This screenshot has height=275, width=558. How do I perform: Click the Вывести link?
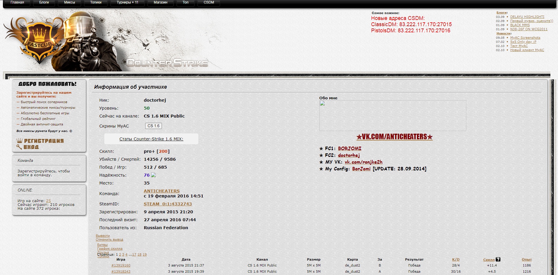pyautogui.click(x=103, y=236)
